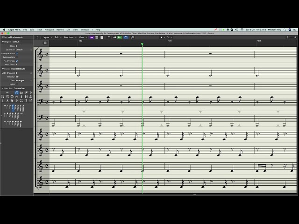This screenshot has height=224, width=299.
Task: Open the Window menu
Action: (x=85, y=30)
